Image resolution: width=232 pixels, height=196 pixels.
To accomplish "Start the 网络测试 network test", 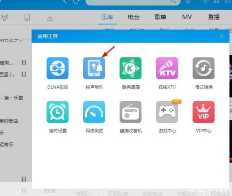I will [x=94, y=112].
